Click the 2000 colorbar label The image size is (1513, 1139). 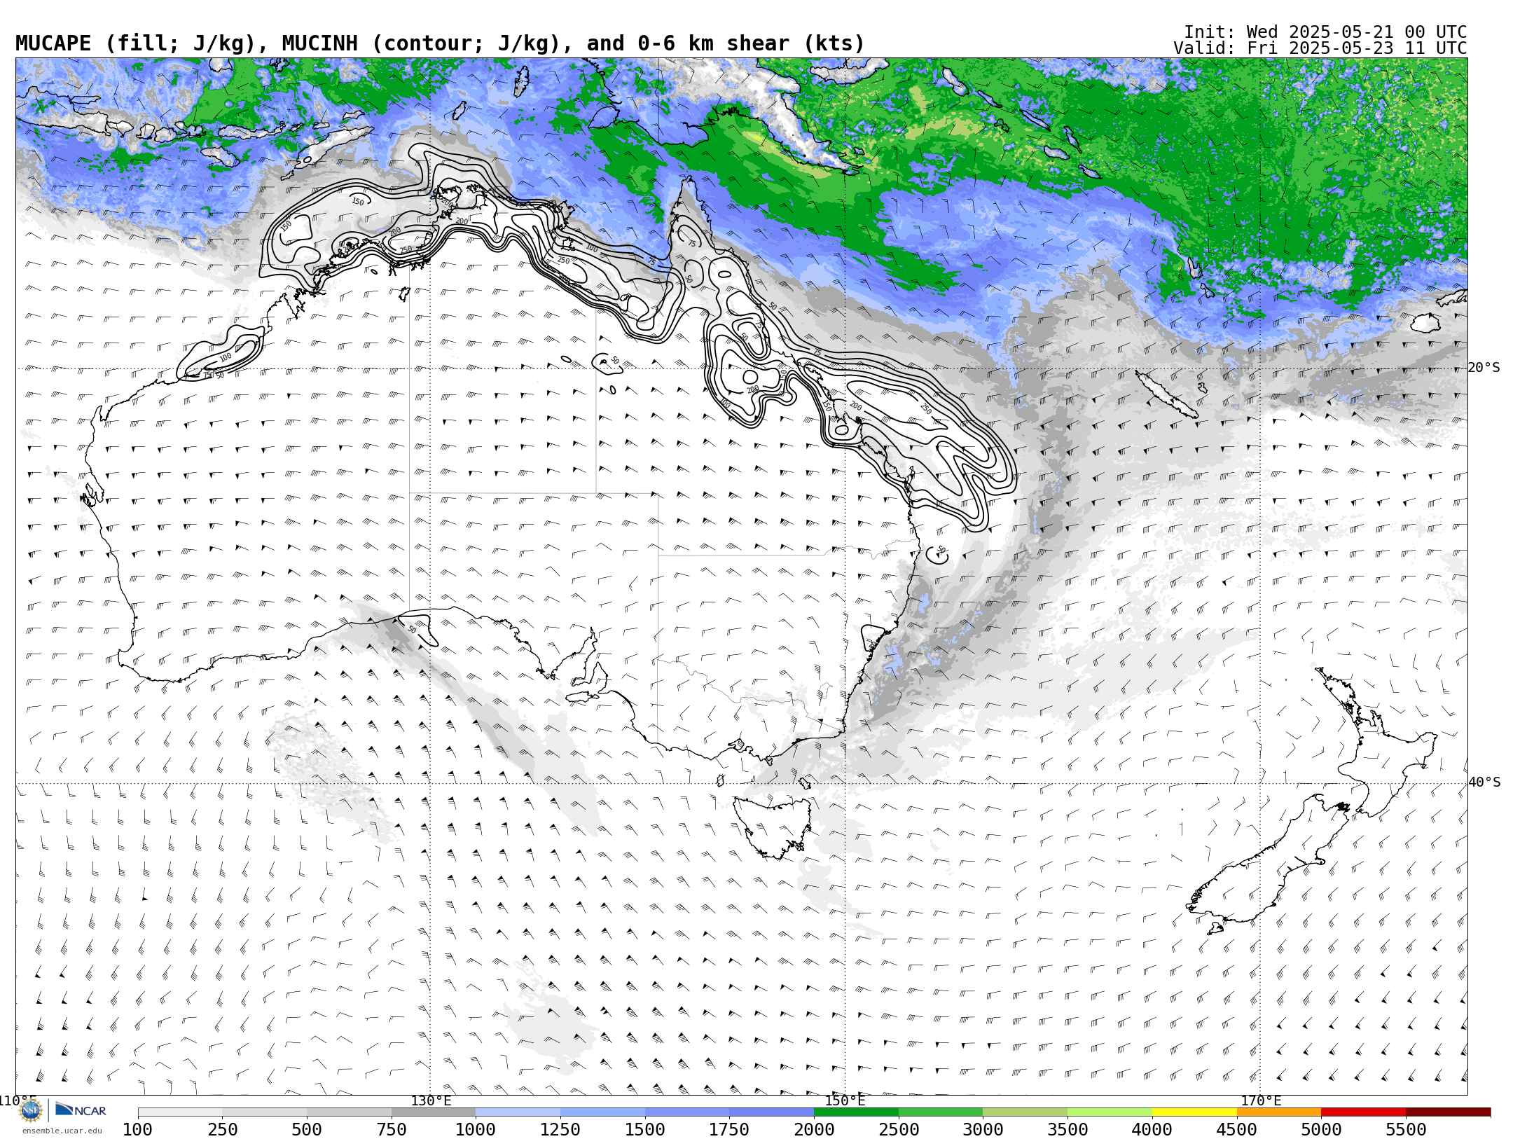click(x=814, y=1129)
